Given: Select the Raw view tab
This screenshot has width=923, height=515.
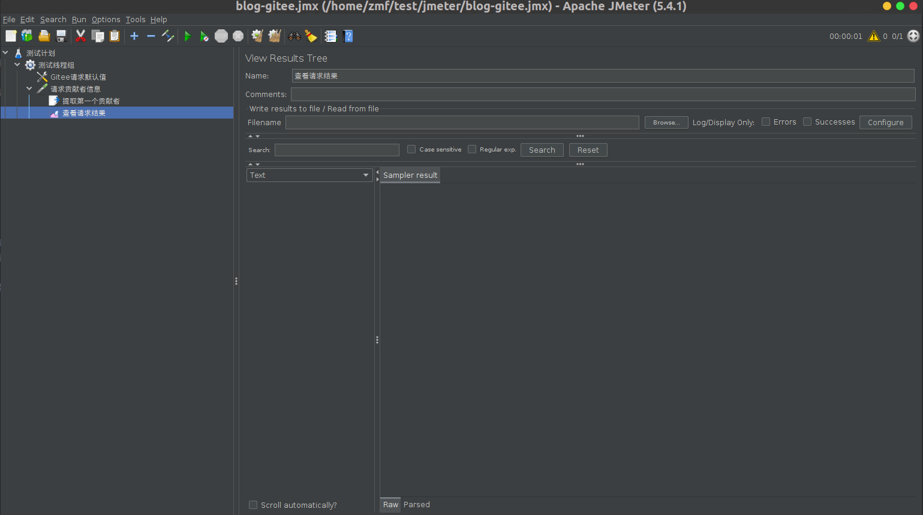Looking at the screenshot, I should 390,505.
